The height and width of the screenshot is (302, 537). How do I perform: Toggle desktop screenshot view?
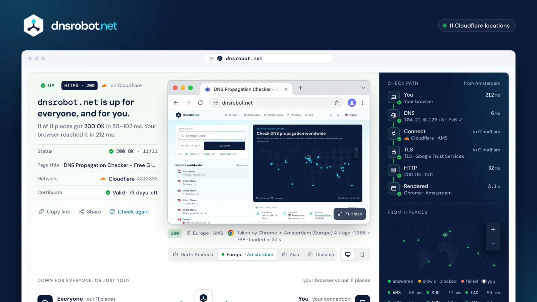pos(348,255)
